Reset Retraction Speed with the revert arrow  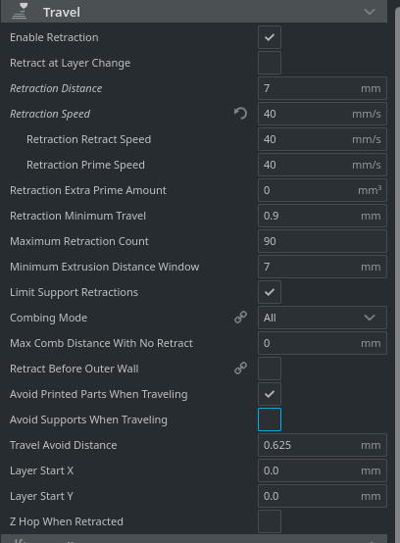[240, 114]
